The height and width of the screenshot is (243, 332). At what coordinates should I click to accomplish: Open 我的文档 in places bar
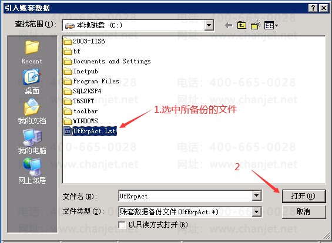point(32,112)
